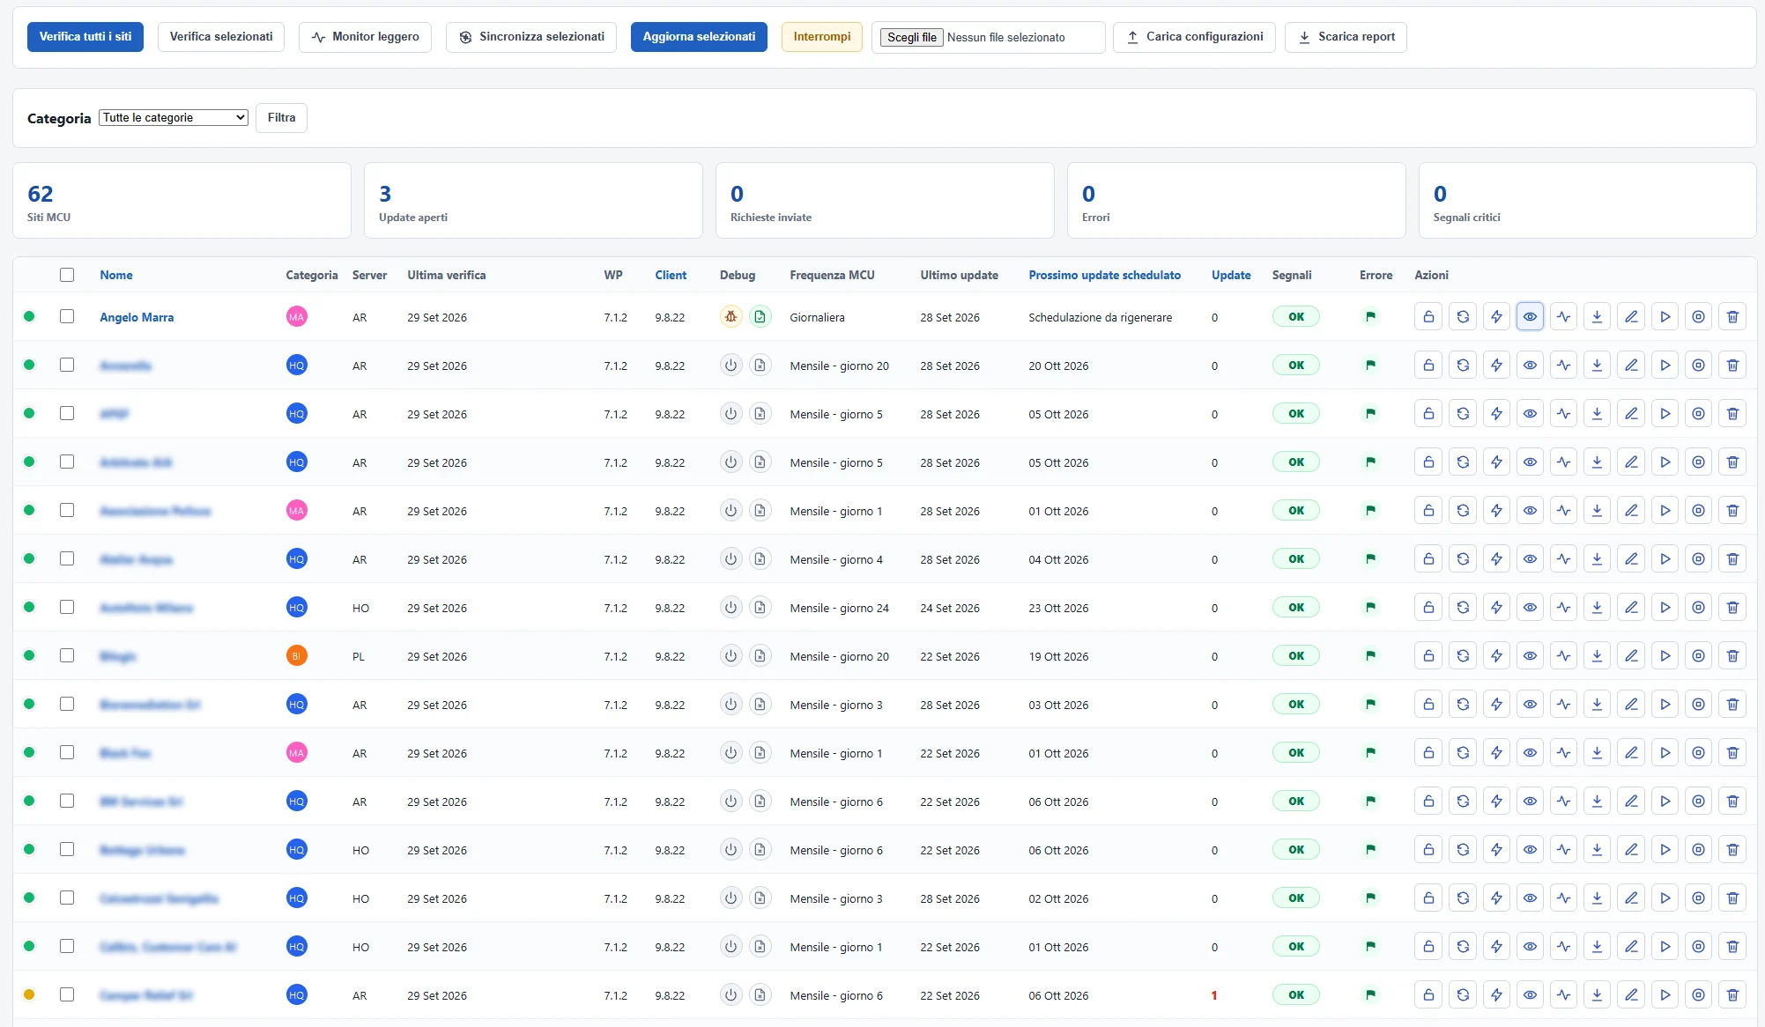Tick the checkbox of the orange-status last row
This screenshot has width=1765, height=1027.
(67, 994)
